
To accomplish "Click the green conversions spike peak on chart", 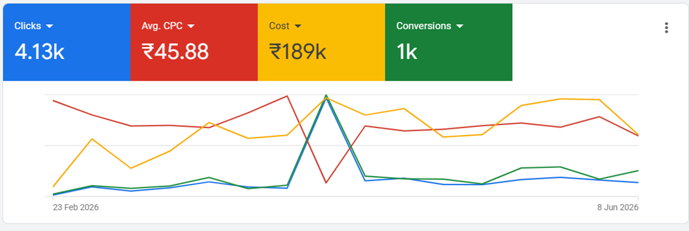I will click(x=326, y=95).
